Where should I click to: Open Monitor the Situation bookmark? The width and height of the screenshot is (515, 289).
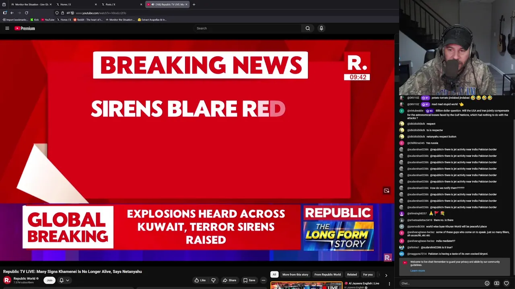click(x=120, y=20)
